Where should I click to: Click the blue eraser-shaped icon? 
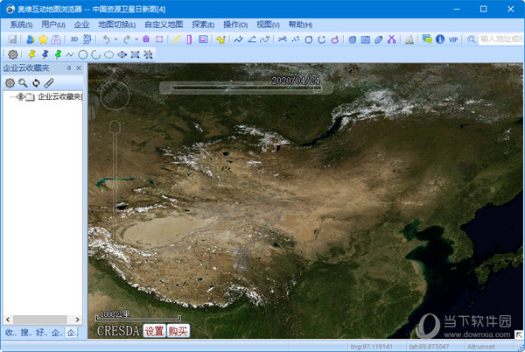pos(379,39)
